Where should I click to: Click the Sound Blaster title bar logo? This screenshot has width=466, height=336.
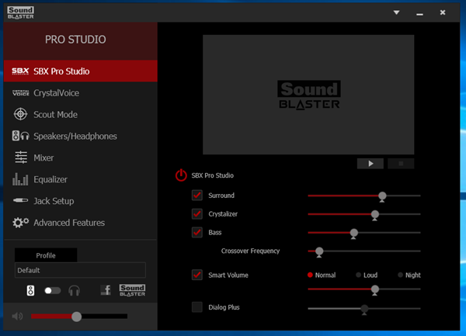tap(20, 12)
